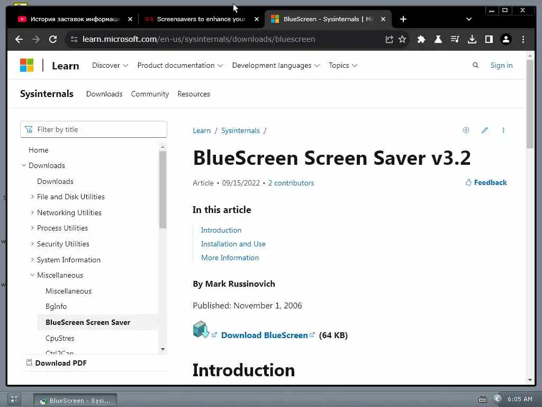Click Download PDF button
The image size is (542, 407).
[x=57, y=363]
